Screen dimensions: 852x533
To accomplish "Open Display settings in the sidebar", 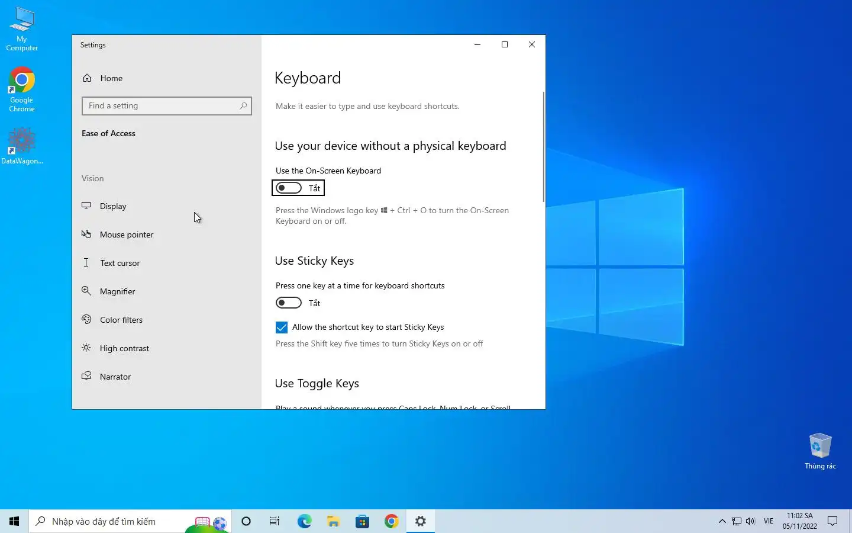I will pyautogui.click(x=166, y=206).
